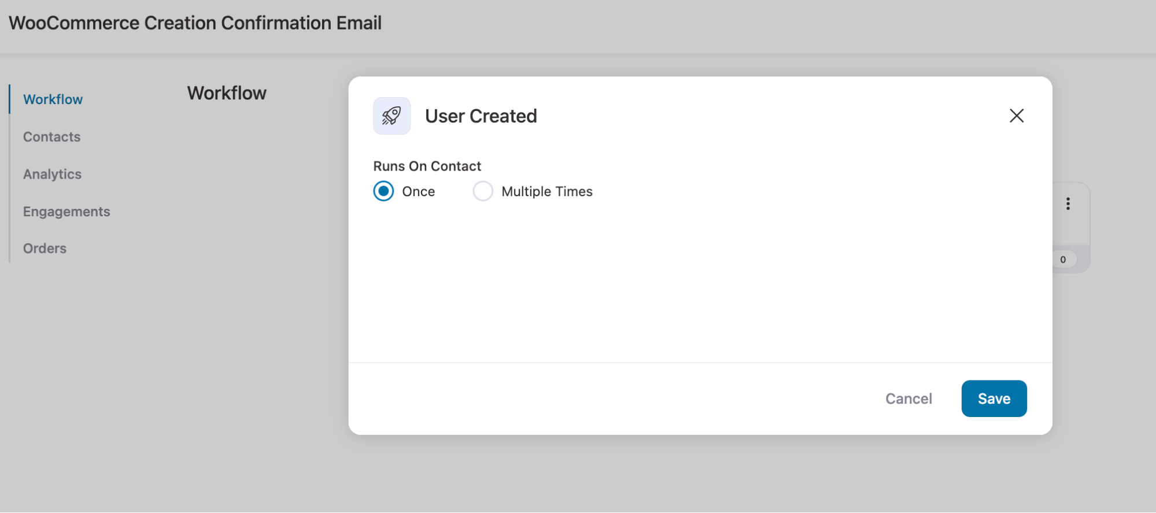Open the Workflow sidebar tab
Viewport: 1156px width, 513px height.
coord(53,99)
